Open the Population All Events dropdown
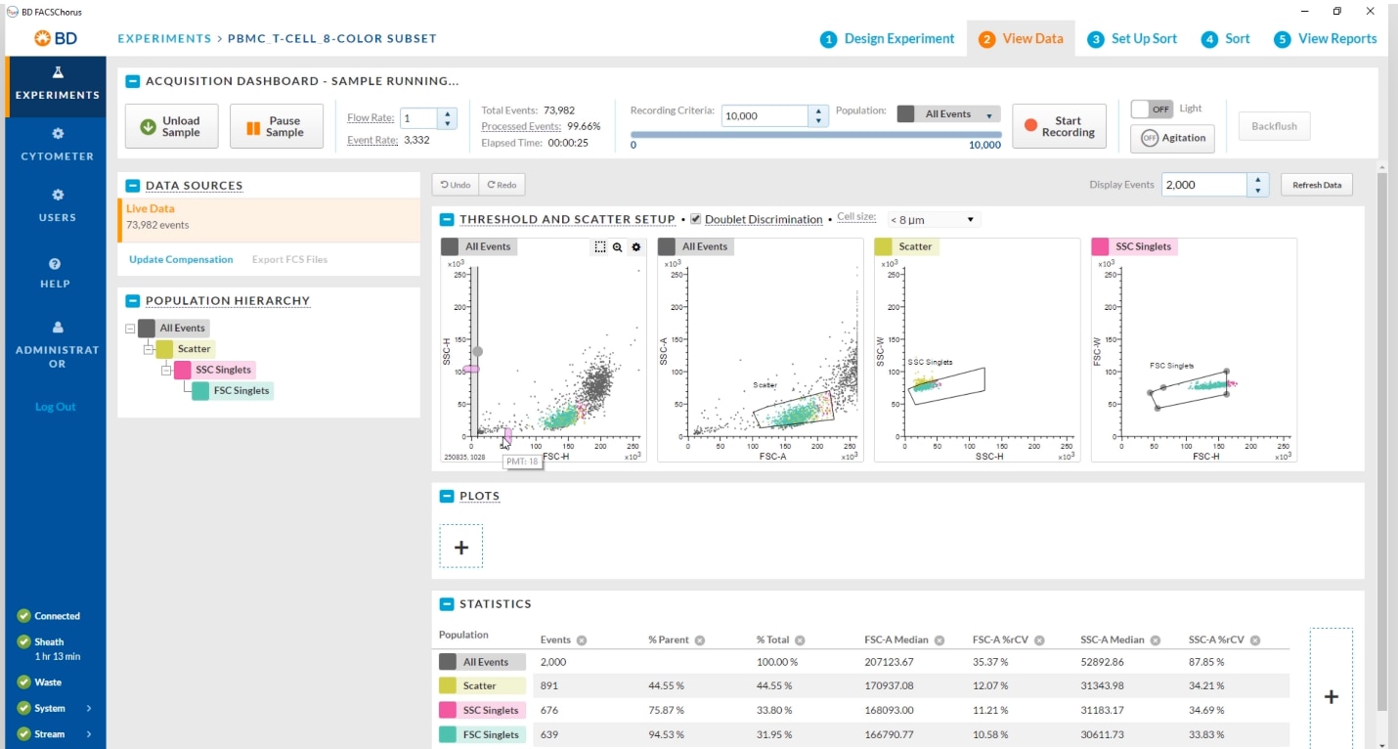 948,114
